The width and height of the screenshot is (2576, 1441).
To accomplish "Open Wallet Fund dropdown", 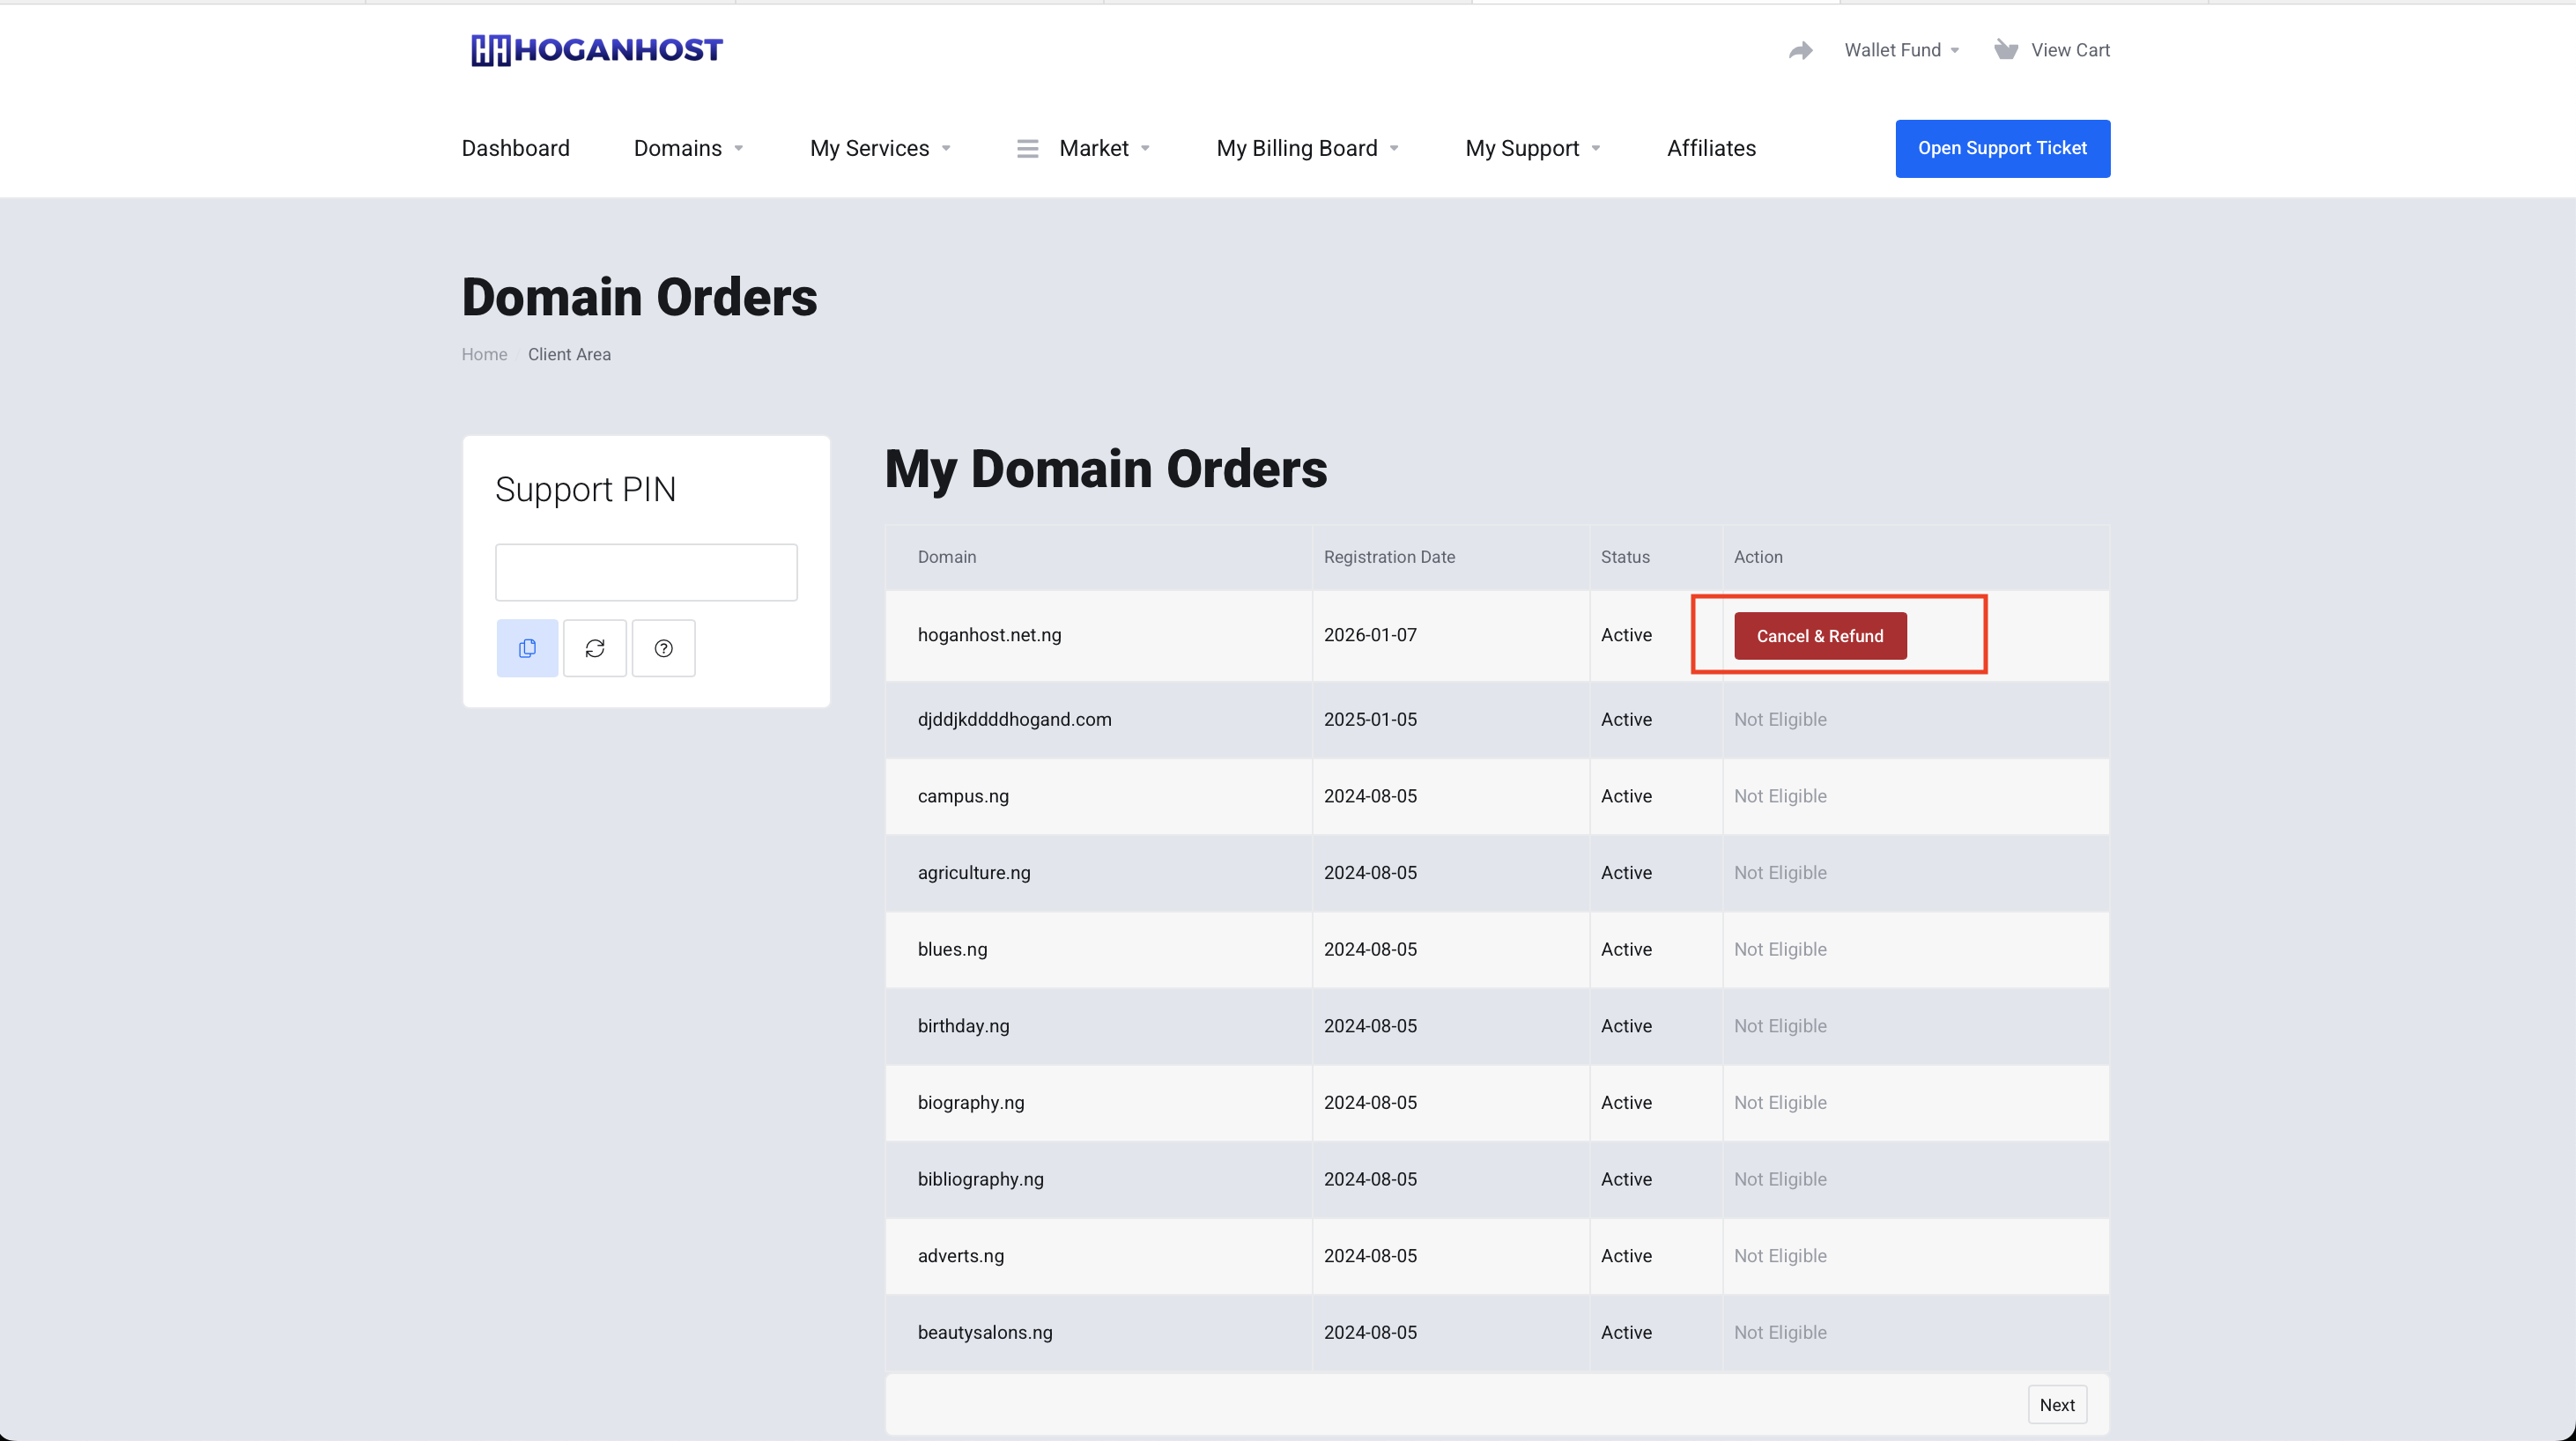I will (1901, 50).
